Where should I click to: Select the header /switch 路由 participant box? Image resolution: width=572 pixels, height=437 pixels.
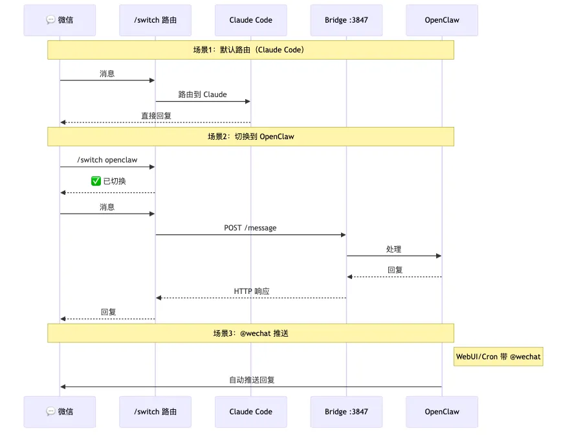click(x=155, y=21)
